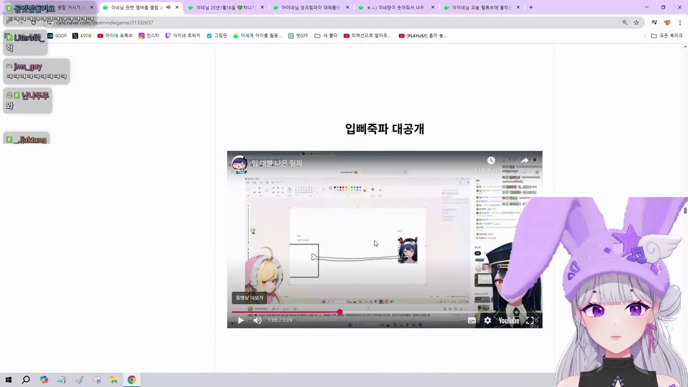
Task: Open a new browser tab
Action: click(531, 8)
